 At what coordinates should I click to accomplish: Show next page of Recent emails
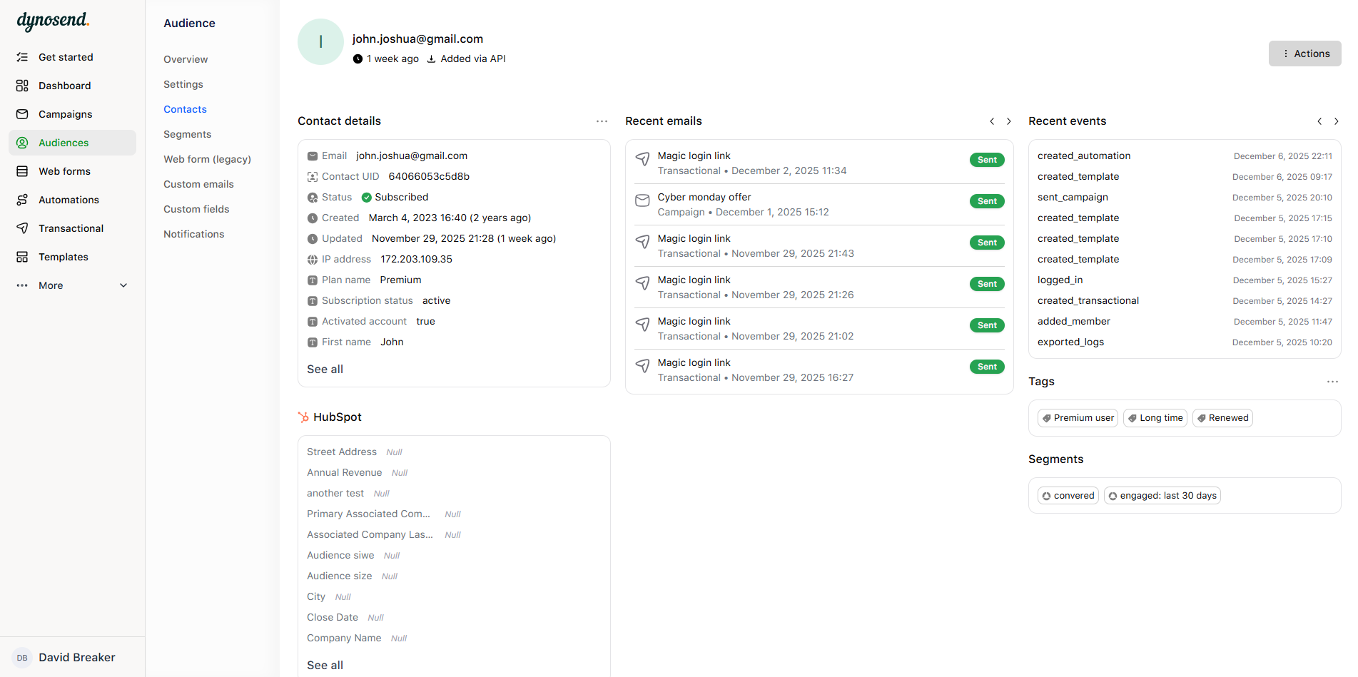tap(1008, 121)
